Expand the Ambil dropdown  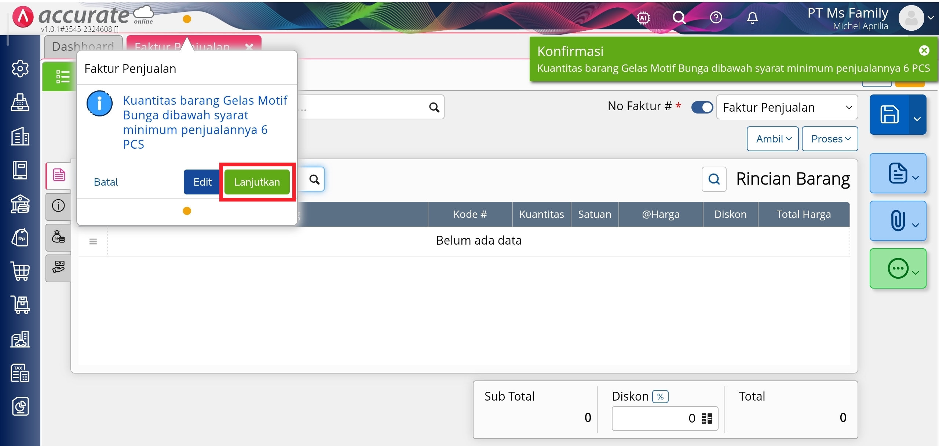tap(773, 139)
